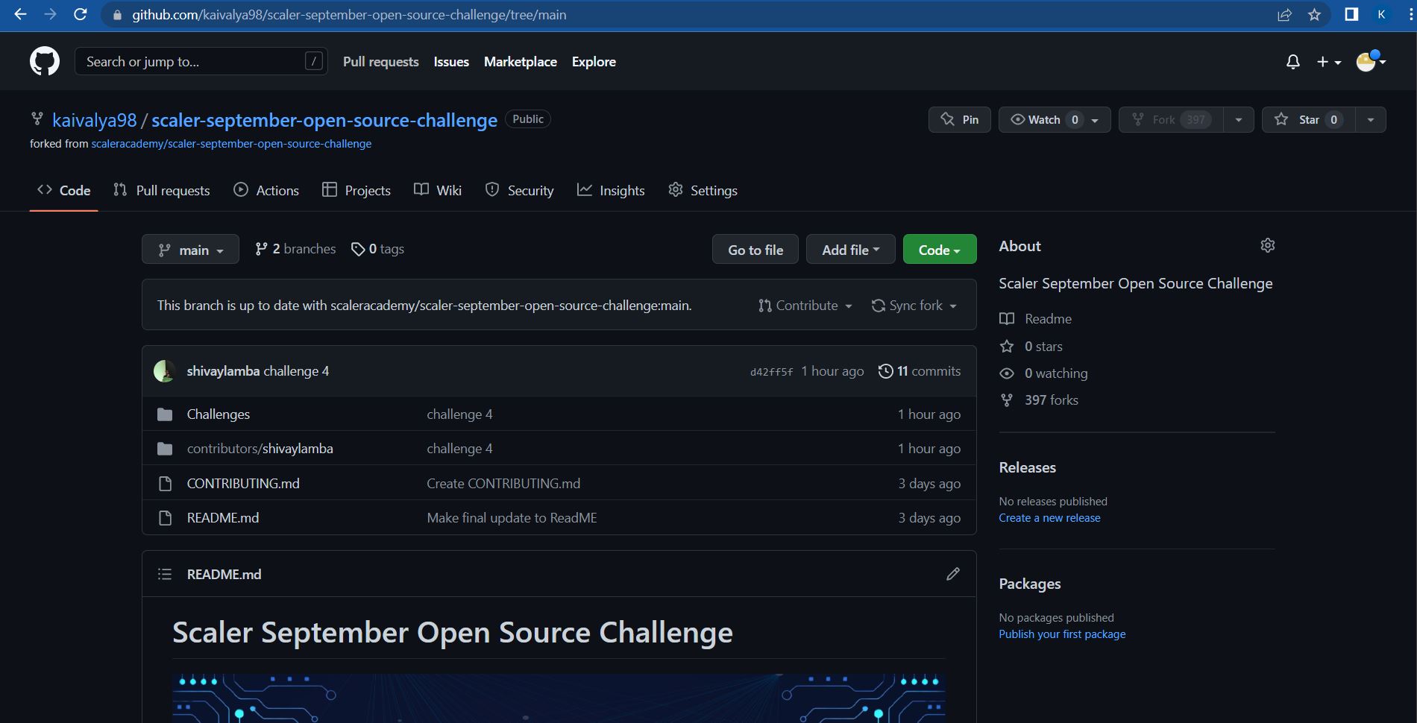The image size is (1417, 723).
Task: Click Create a new release link
Action: [1049, 518]
